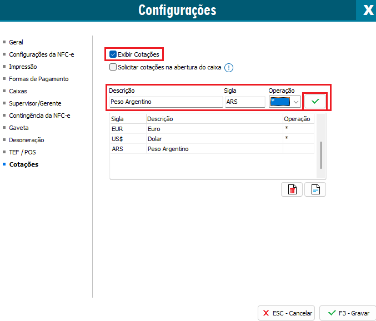Click the info icon beside cash opening option
The width and height of the screenshot is (376, 321).
[x=228, y=68]
